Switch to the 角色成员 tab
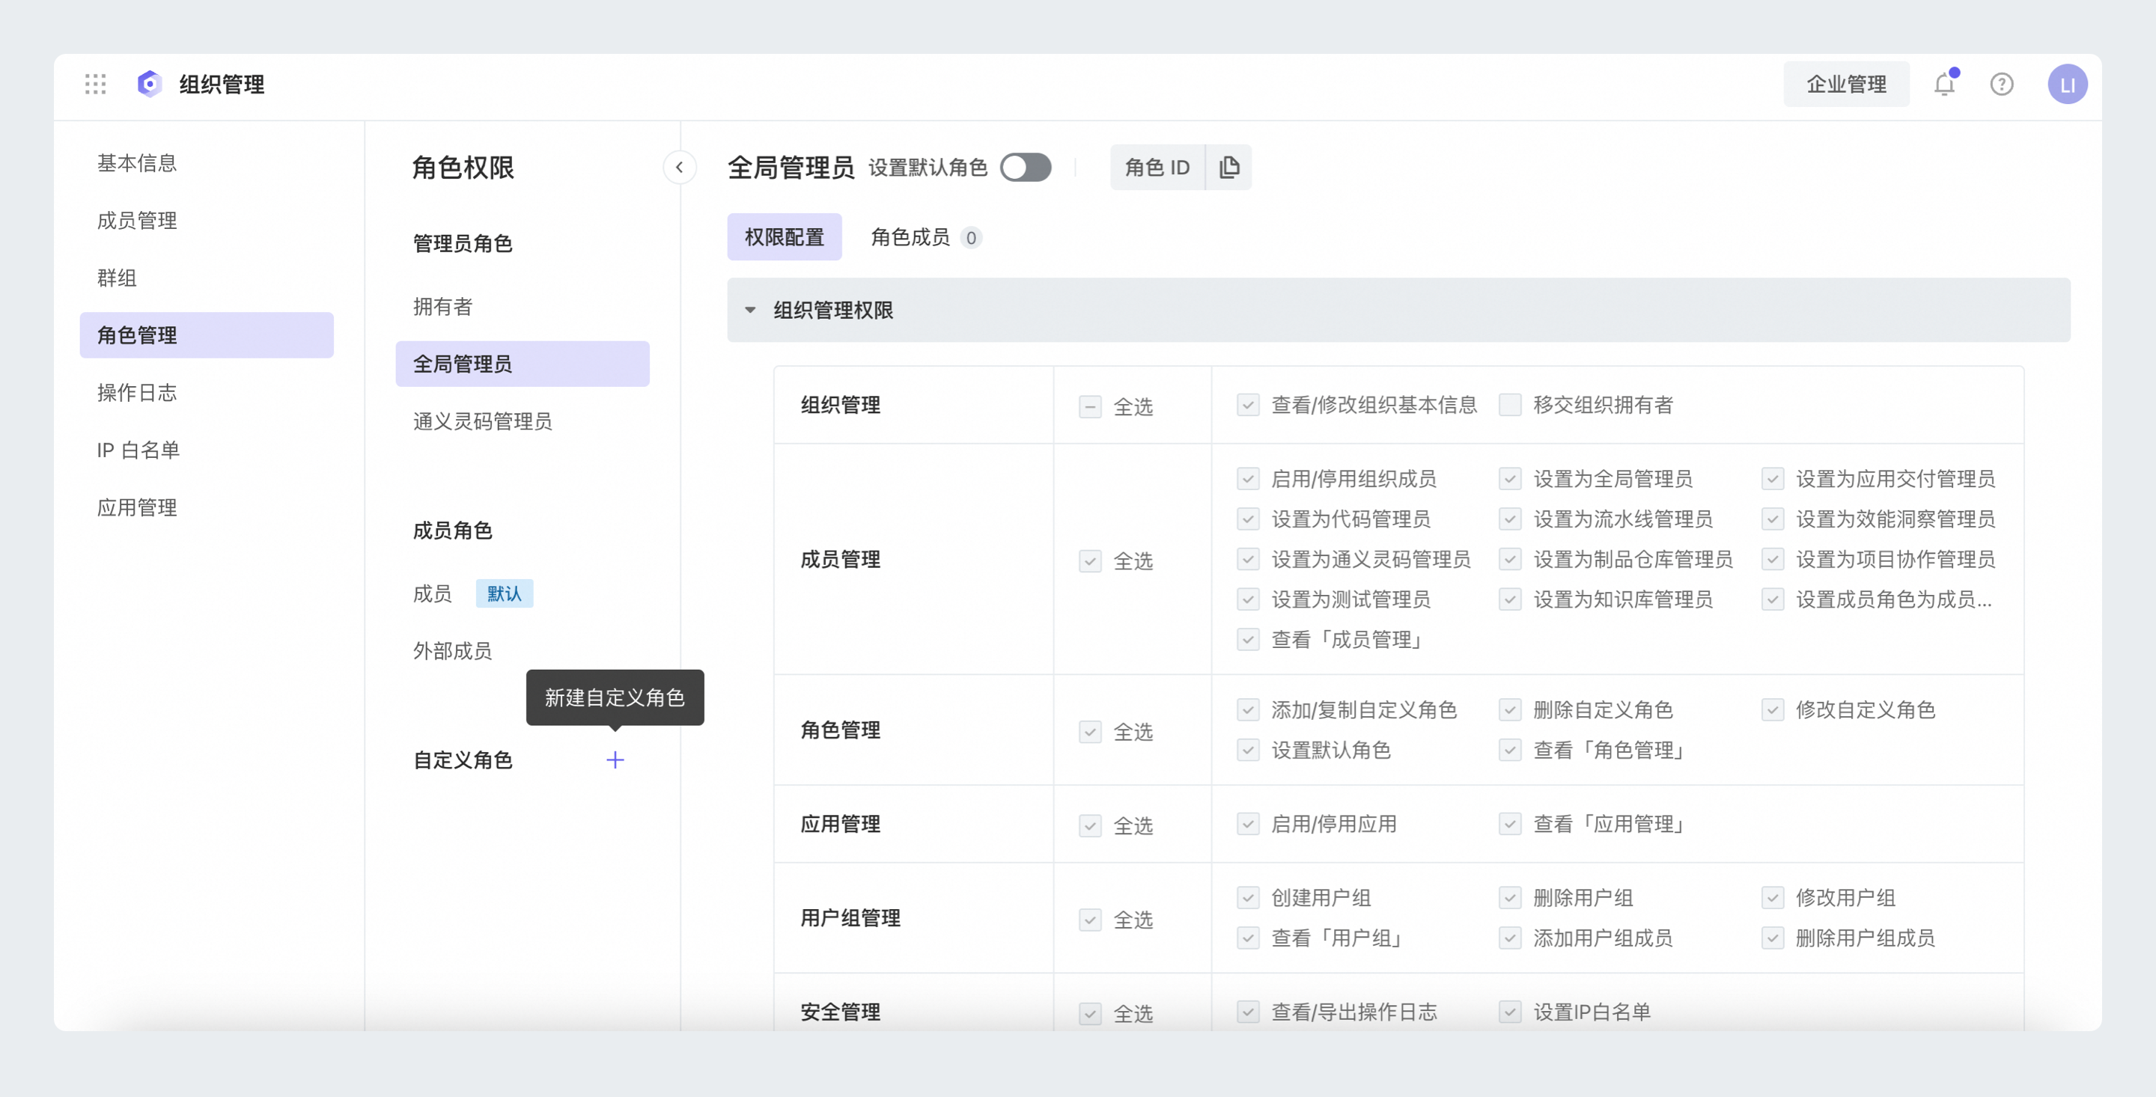This screenshot has height=1097, width=2156. pyautogui.click(x=926, y=236)
